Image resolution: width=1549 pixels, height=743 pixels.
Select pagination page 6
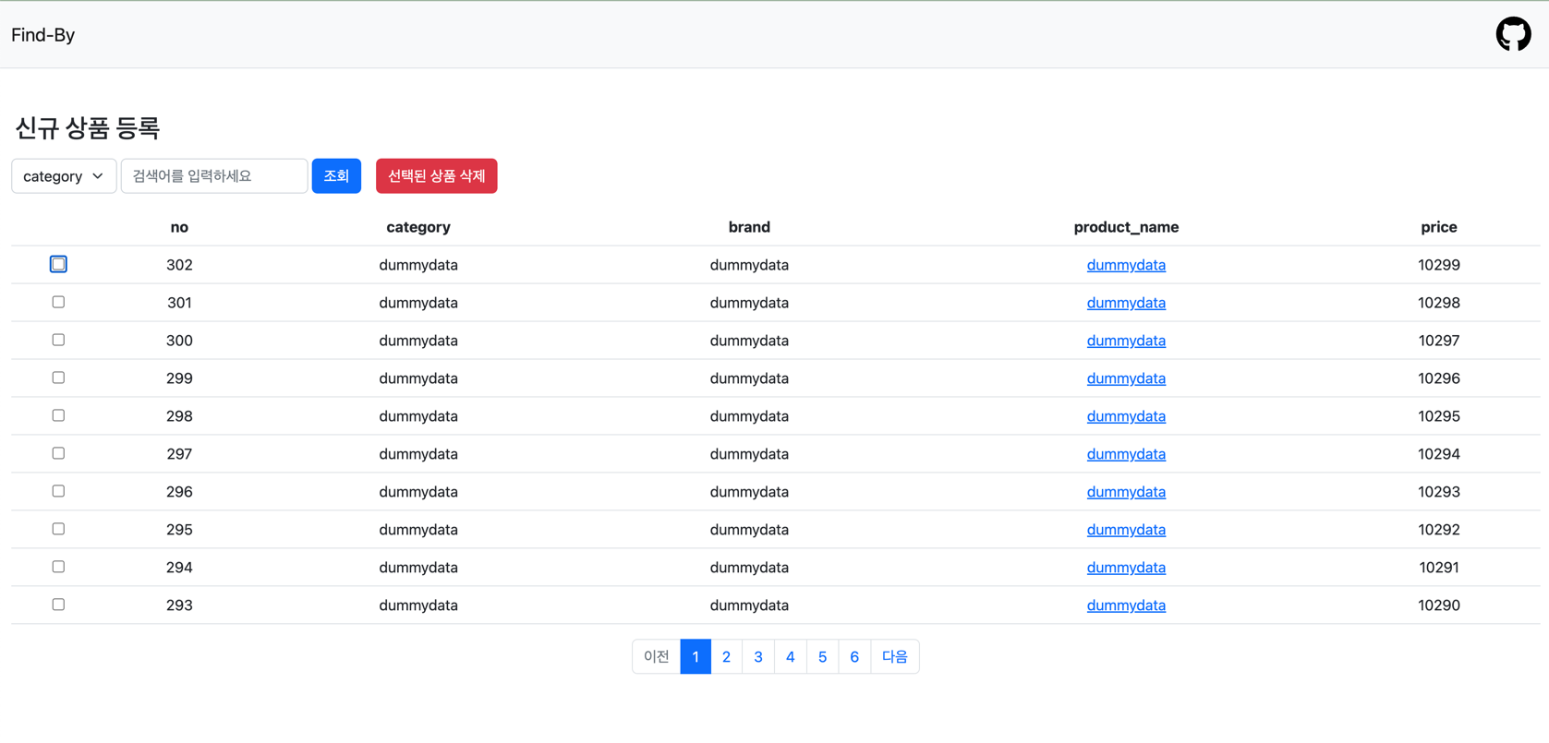click(854, 656)
